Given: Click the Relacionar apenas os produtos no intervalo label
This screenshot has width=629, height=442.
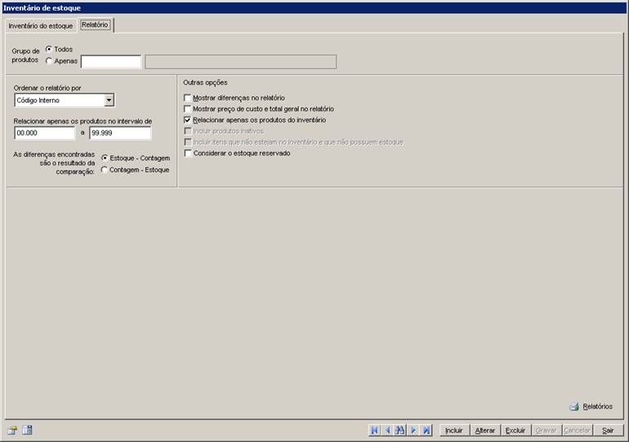Looking at the screenshot, I should coord(83,121).
